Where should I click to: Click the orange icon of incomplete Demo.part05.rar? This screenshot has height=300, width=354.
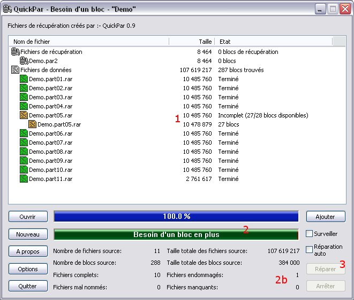[x=24, y=115]
